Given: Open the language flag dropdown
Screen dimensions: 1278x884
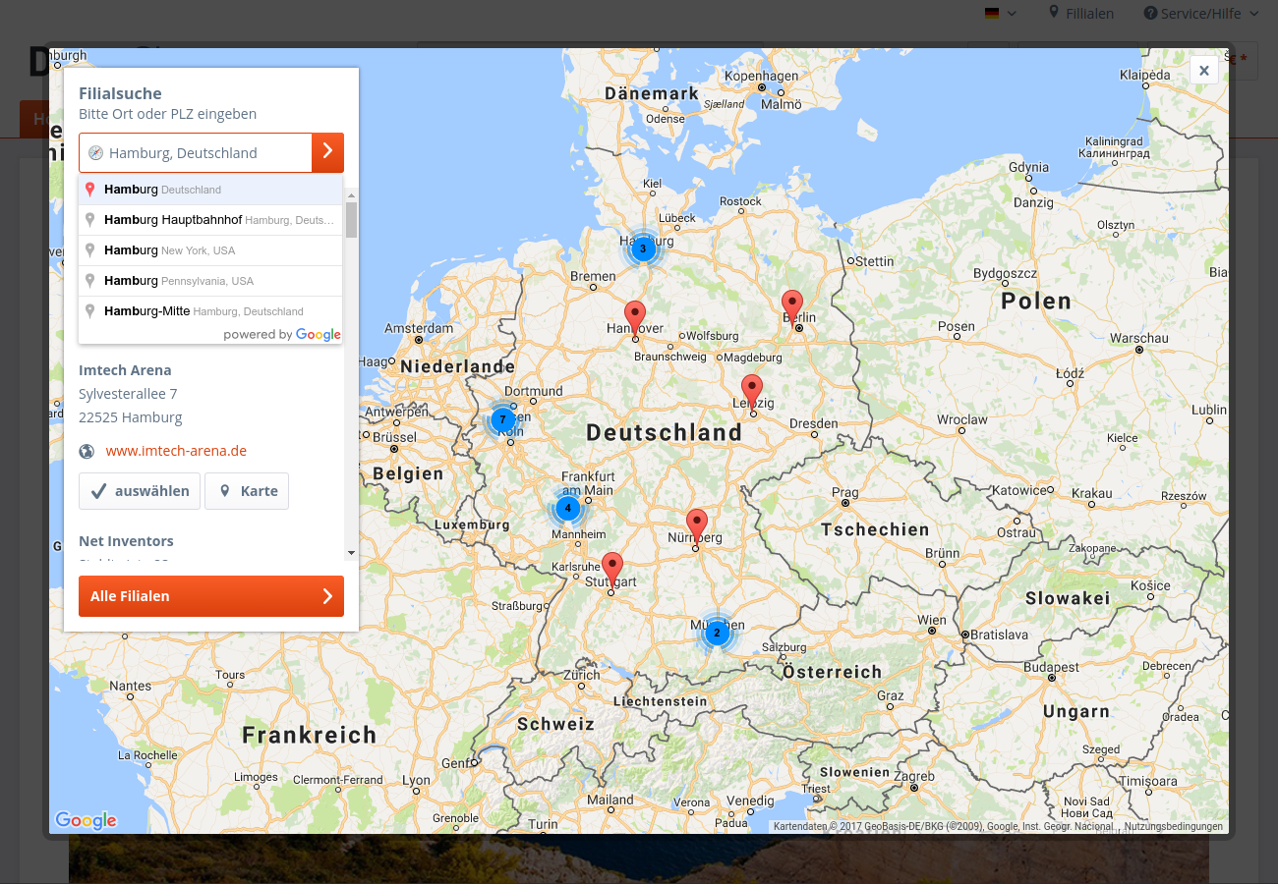Looking at the screenshot, I should 1000,14.
